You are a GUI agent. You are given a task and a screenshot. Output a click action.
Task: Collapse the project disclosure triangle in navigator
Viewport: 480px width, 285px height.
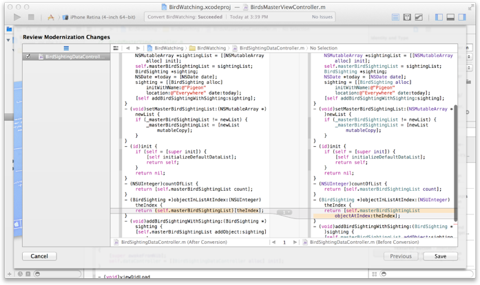coord(8,40)
